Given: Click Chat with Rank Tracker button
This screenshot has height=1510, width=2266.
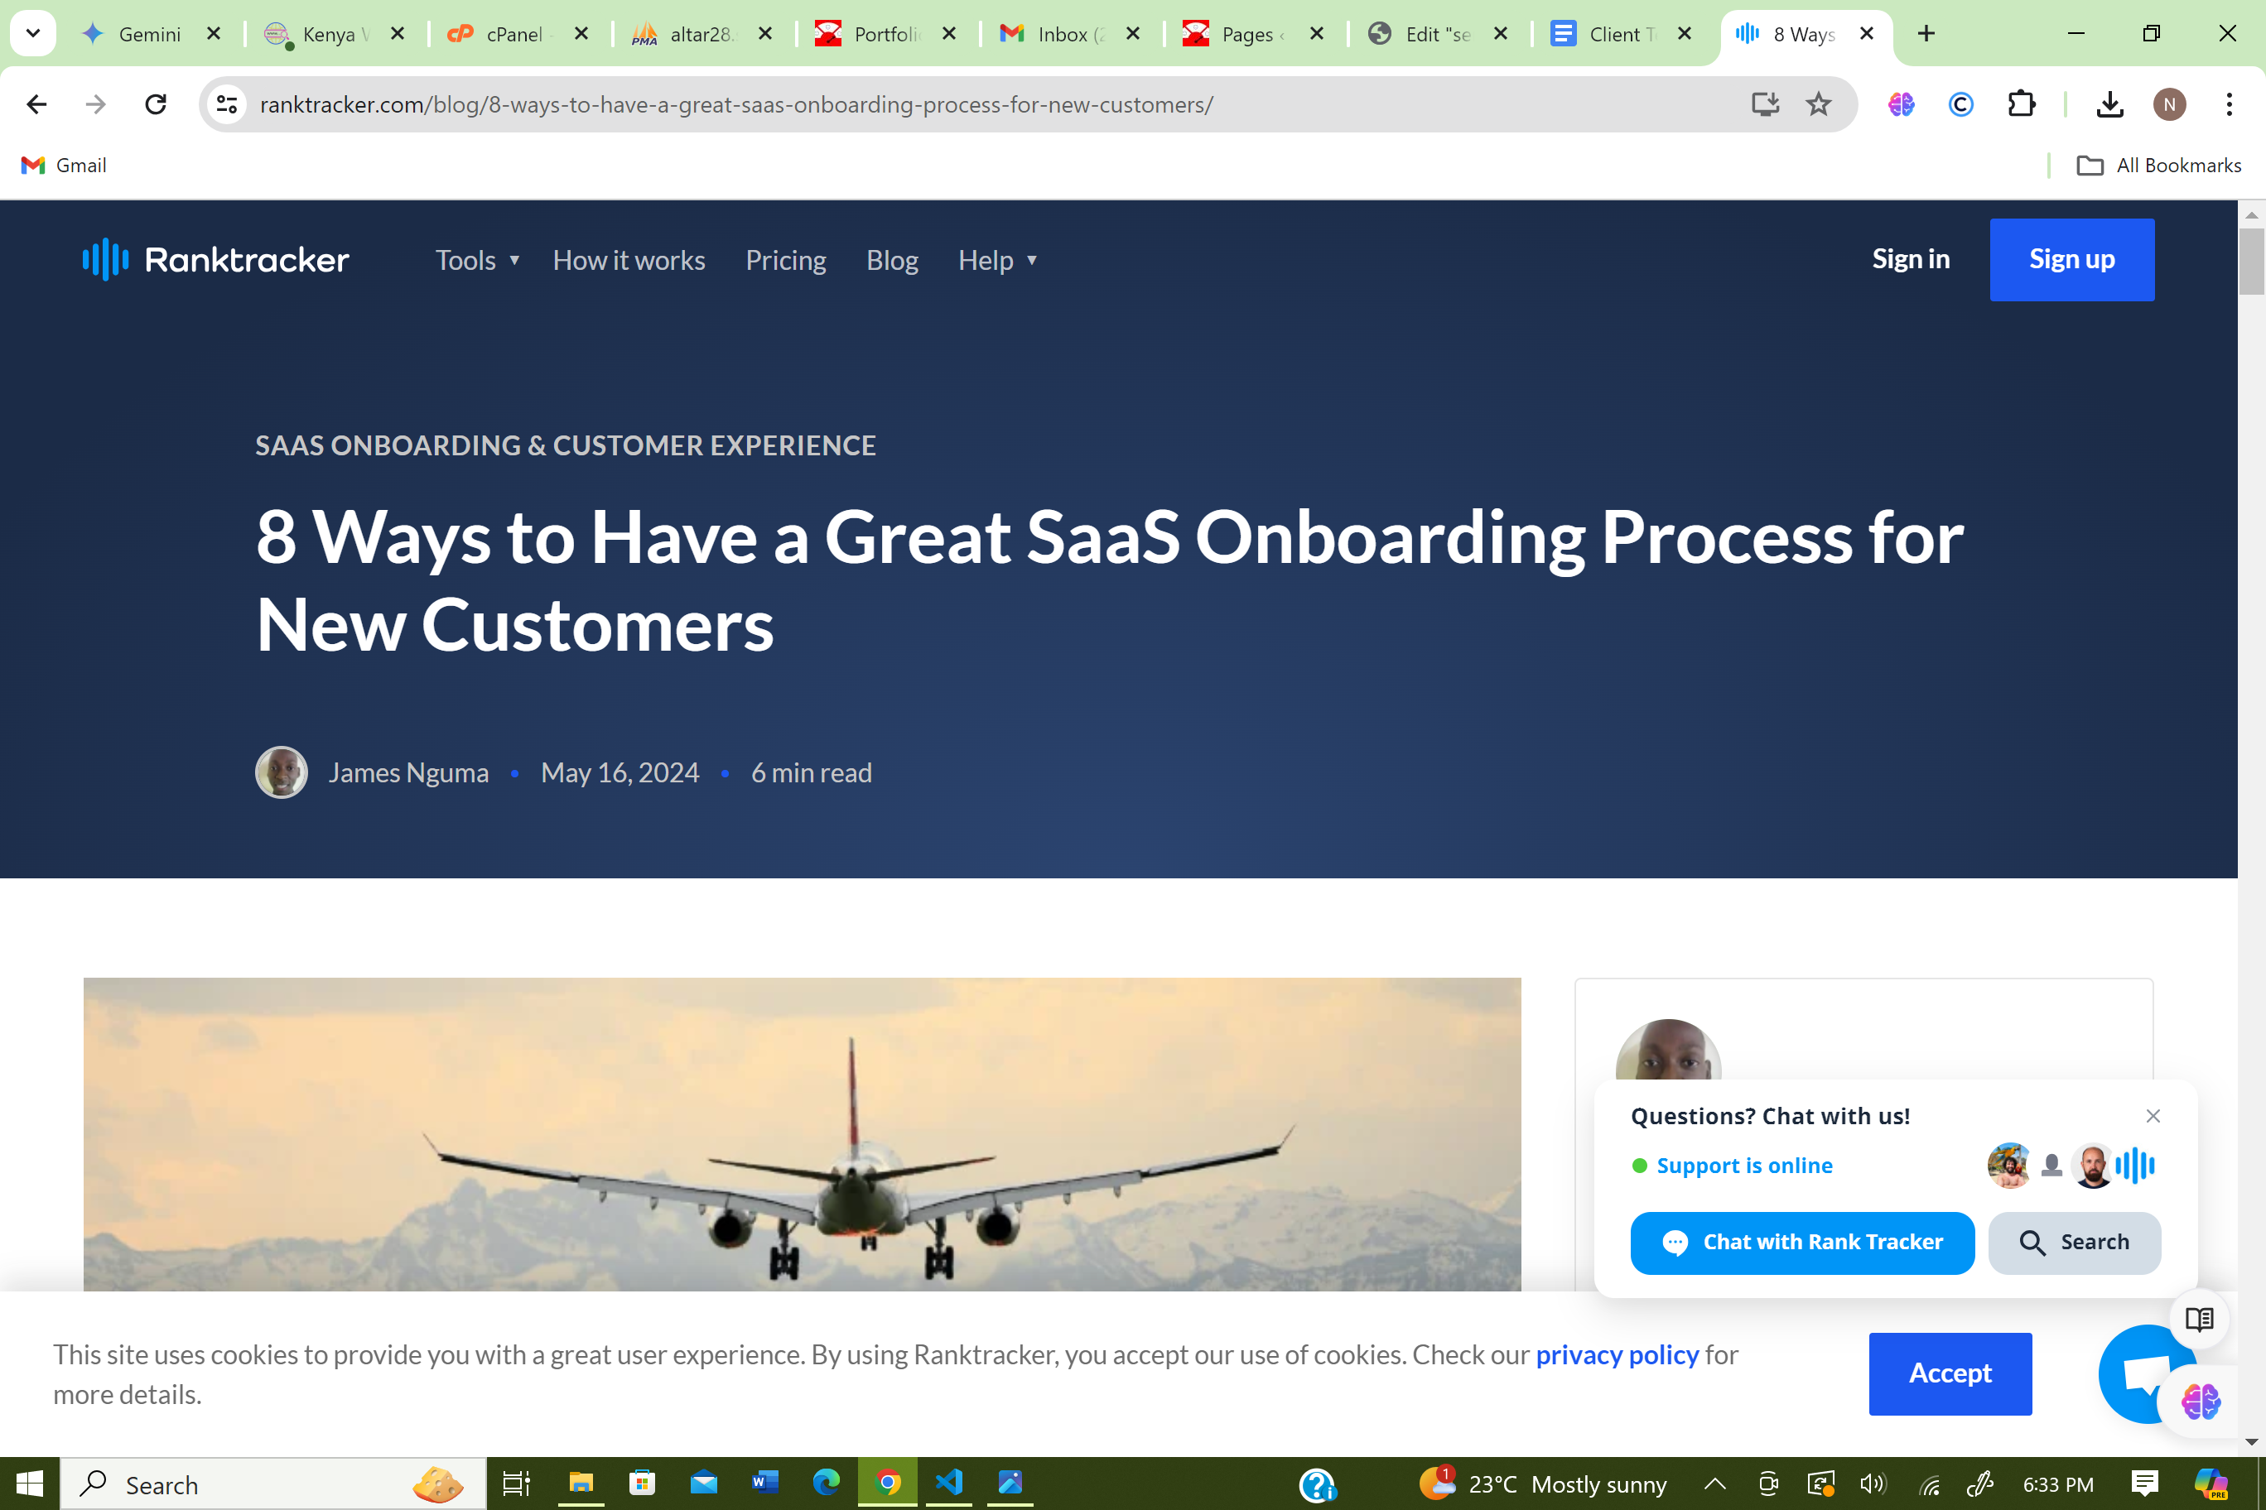Looking at the screenshot, I should click(1802, 1243).
